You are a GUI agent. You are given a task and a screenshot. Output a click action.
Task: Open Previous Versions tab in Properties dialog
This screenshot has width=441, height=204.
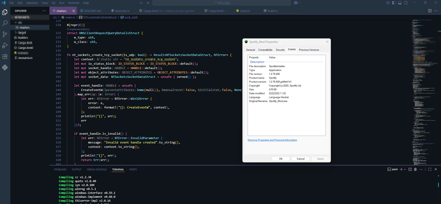point(309,50)
